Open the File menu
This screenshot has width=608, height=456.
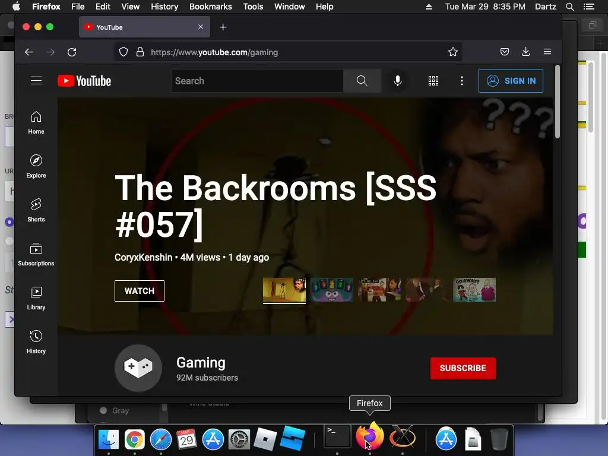(x=78, y=7)
